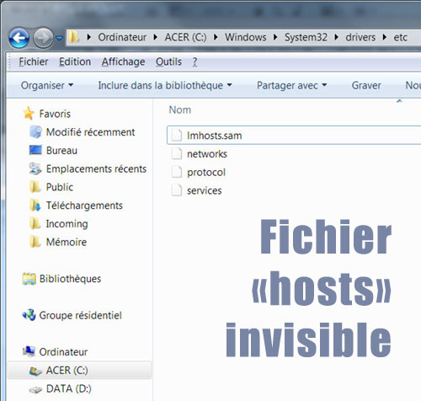Jump to Windows folder in breadcrumb

pyautogui.click(x=246, y=37)
